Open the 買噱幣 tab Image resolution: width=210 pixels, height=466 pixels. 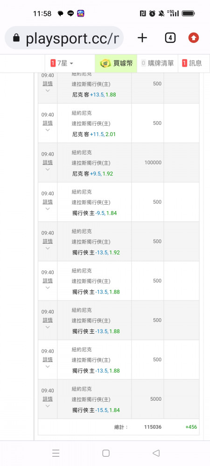[116, 63]
